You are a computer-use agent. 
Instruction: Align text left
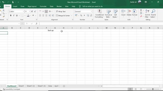[x=40, y=15]
